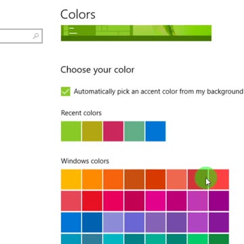
Task: Choose the first rose red swatch in Windows colors second row
Action: (x=71, y=201)
